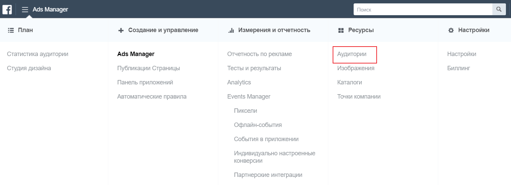Click the search magnifier button

tap(499, 9)
